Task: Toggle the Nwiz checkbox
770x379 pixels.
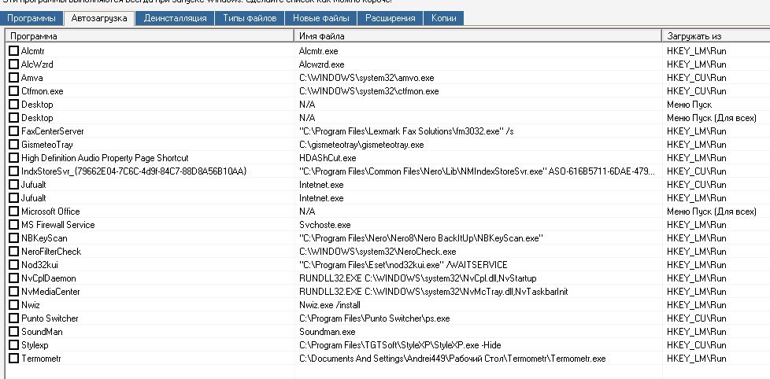Action: [13, 305]
